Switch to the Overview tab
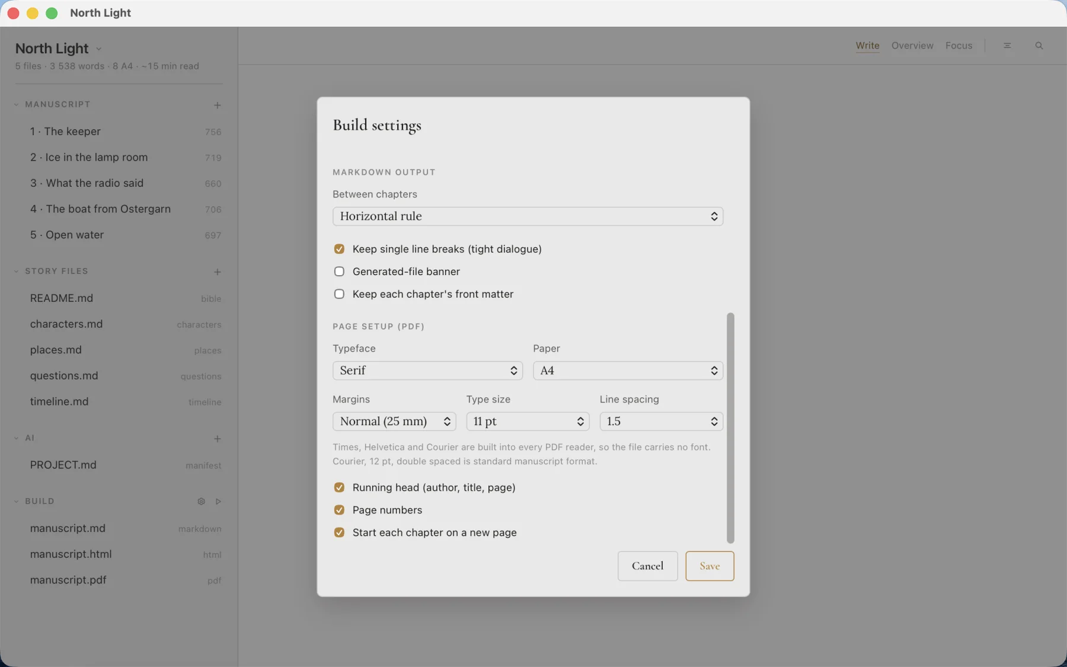Viewport: 1067px width, 667px height. coord(912,46)
